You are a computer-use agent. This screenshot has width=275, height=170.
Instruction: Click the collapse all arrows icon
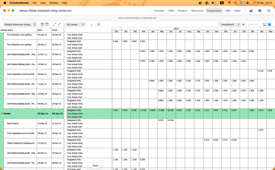pos(59,25)
